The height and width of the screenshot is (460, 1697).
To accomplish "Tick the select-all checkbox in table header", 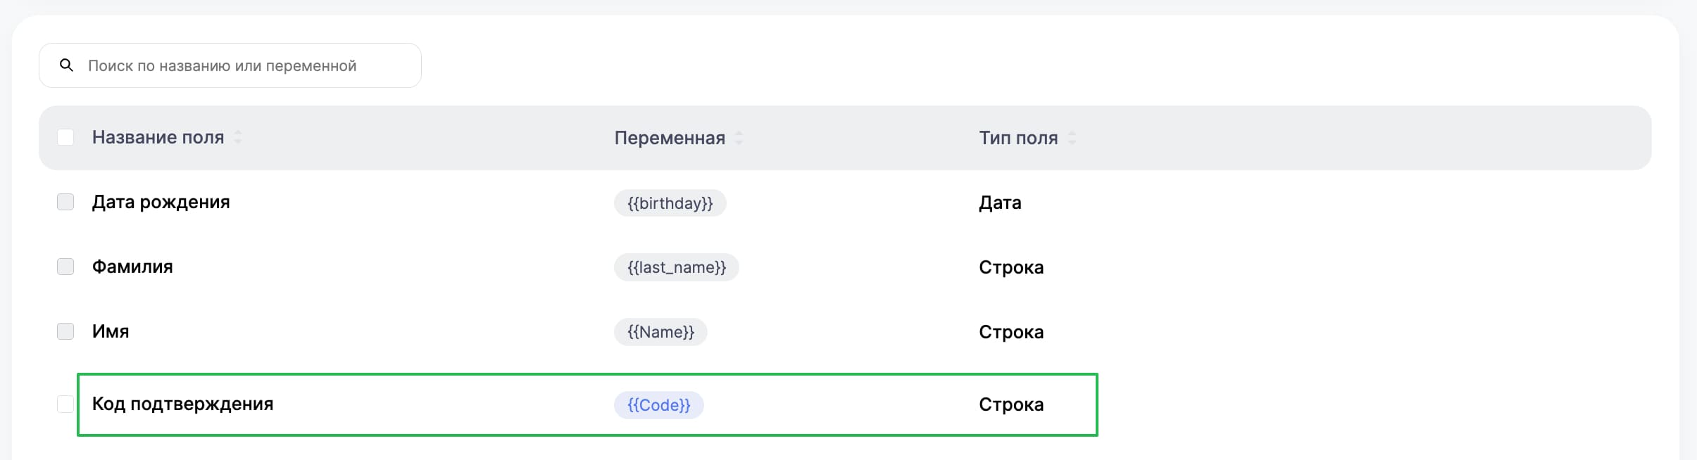I will (x=65, y=137).
